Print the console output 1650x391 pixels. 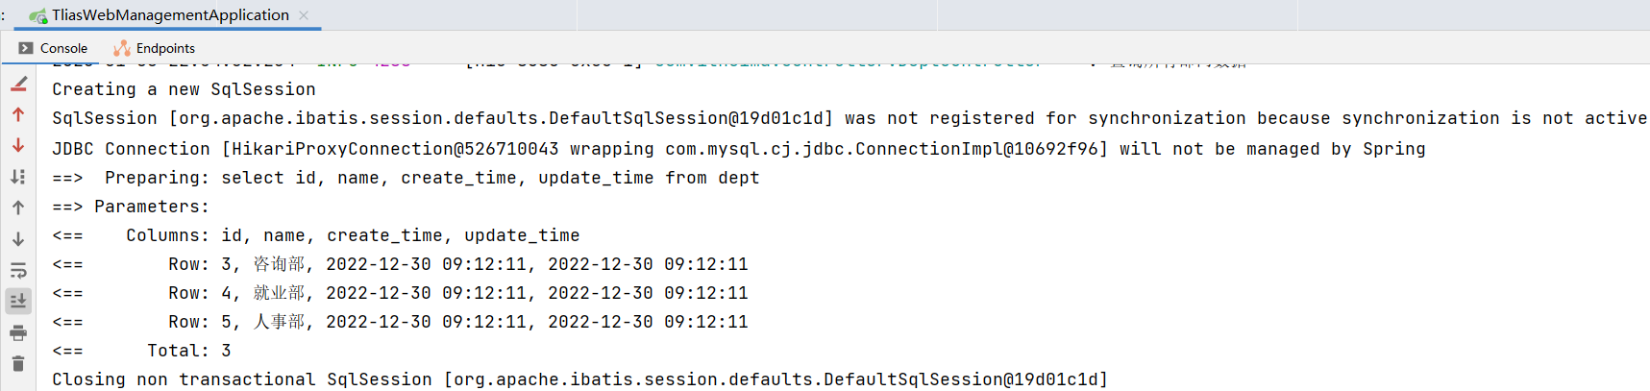pyautogui.click(x=18, y=333)
